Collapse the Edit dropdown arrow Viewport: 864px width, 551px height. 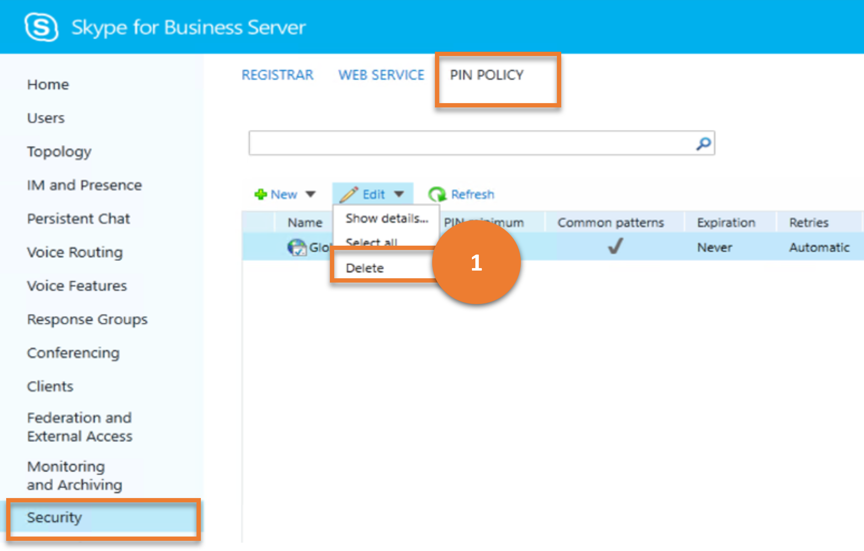coord(399,194)
